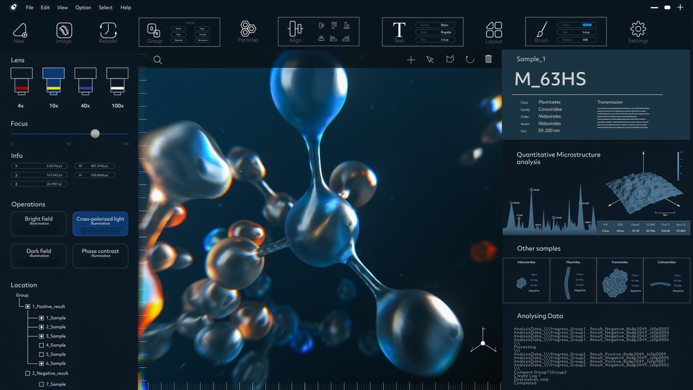Open the Edit menu
The image size is (693, 390).
[x=45, y=8]
